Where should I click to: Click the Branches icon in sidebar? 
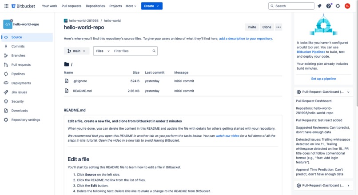pyautogui.click(x=6, y=56)
